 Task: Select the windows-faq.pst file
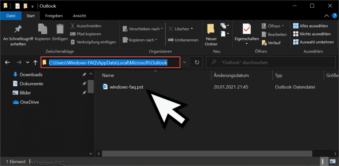123,87
